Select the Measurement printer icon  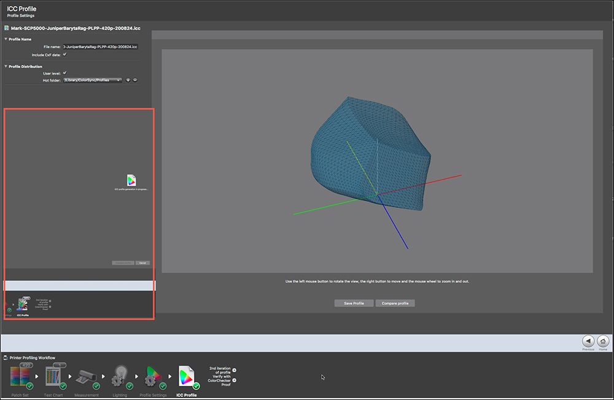click(87, 377)
